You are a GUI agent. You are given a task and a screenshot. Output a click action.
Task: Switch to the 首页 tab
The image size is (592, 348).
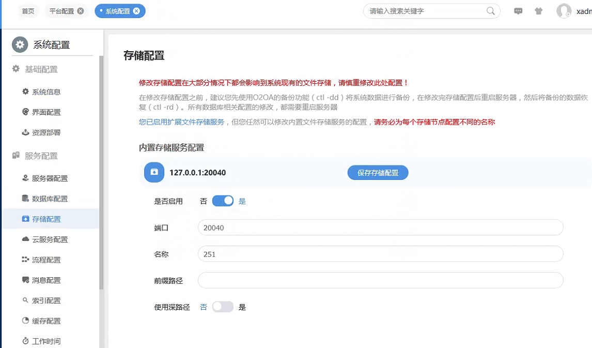(28, 11)
